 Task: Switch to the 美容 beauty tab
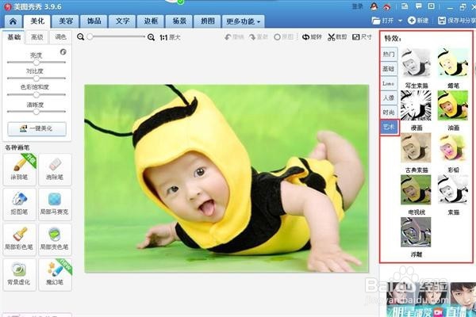tap(66, 21)
